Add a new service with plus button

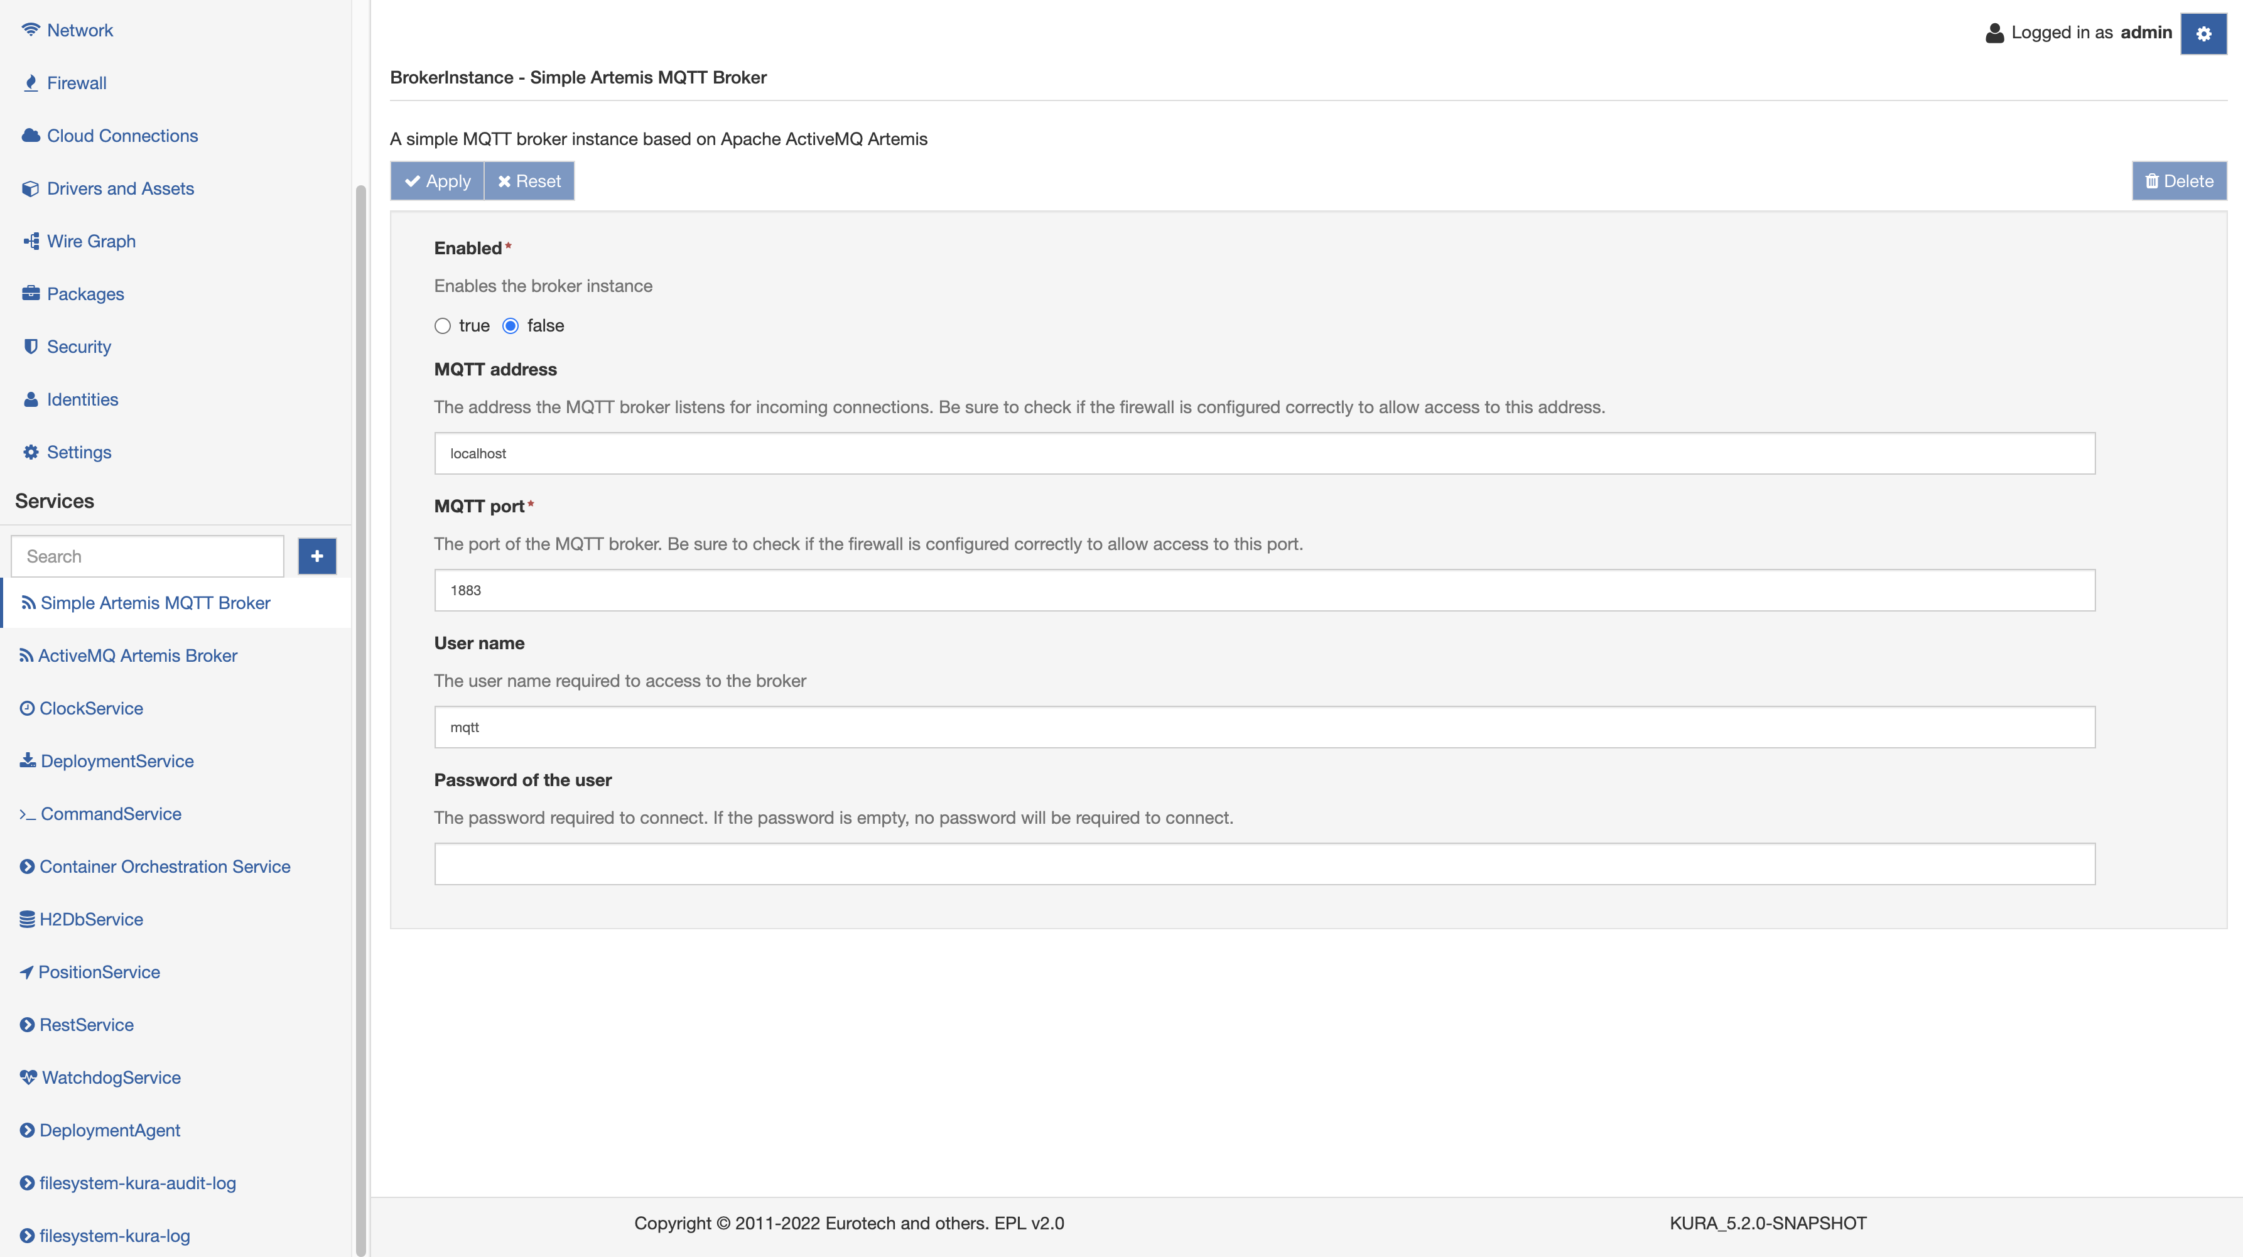pyautogui.click(x=317, y=556)
